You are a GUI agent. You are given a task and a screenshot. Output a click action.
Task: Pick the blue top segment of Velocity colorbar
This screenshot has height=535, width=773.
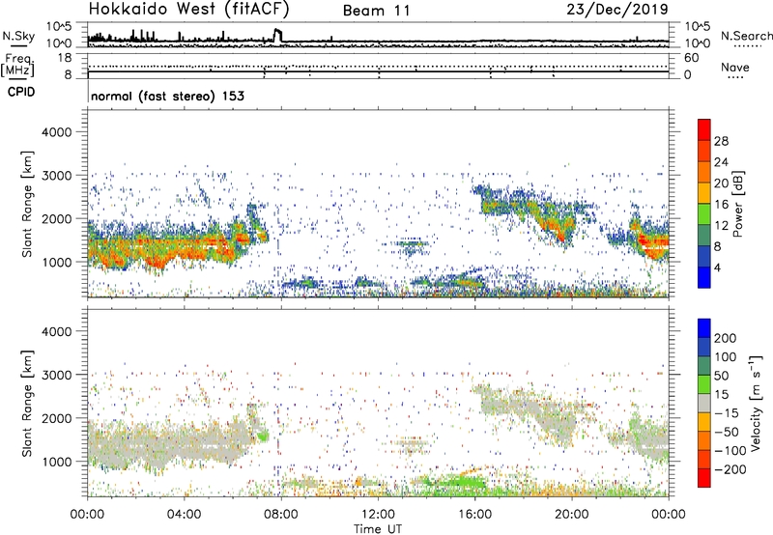pos(704,328)
